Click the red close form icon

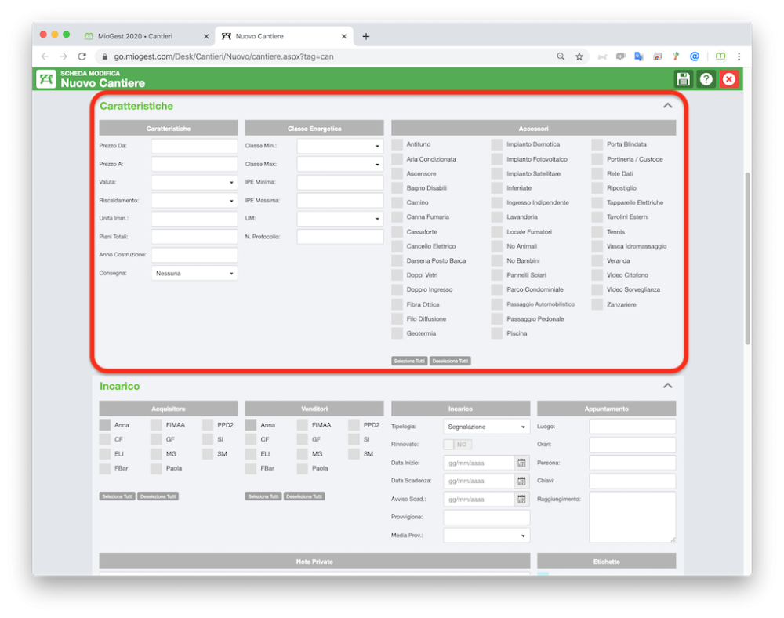tap(729, 79)
